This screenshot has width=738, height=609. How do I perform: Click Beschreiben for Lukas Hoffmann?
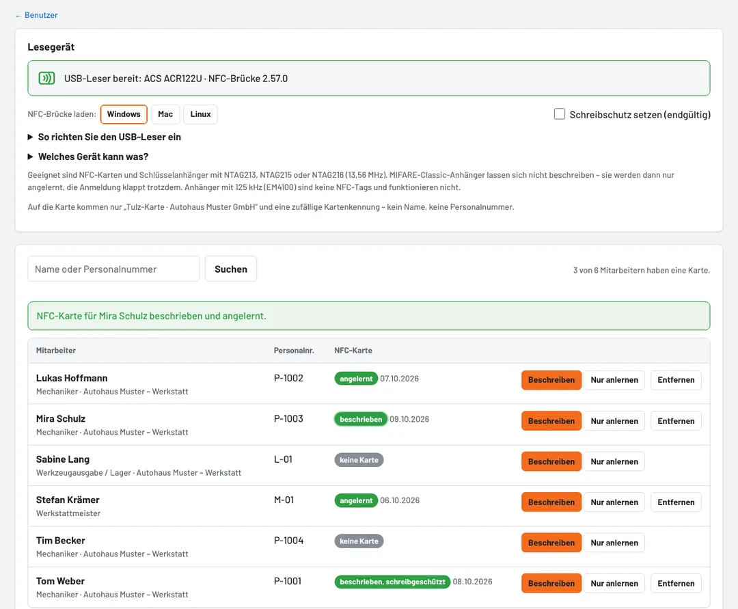[x=551, y=380]
